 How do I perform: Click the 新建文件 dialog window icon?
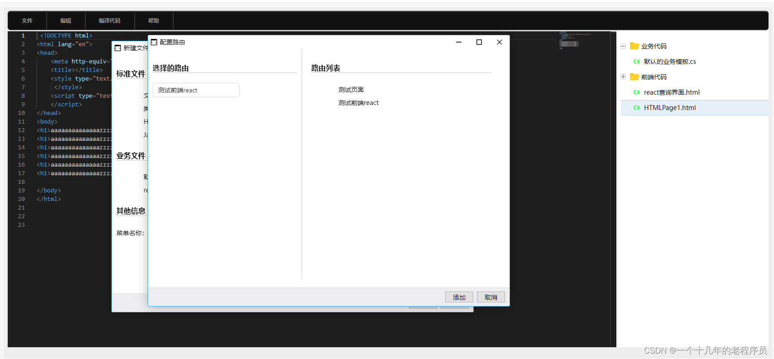click(x=118, y=48)
